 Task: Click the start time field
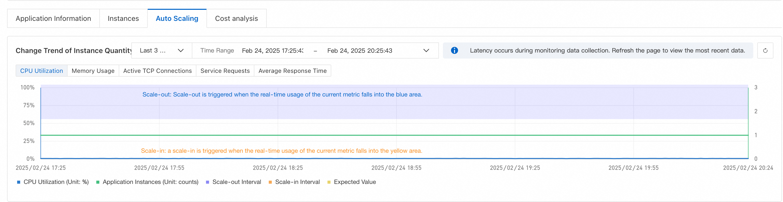tap(272, 51)
